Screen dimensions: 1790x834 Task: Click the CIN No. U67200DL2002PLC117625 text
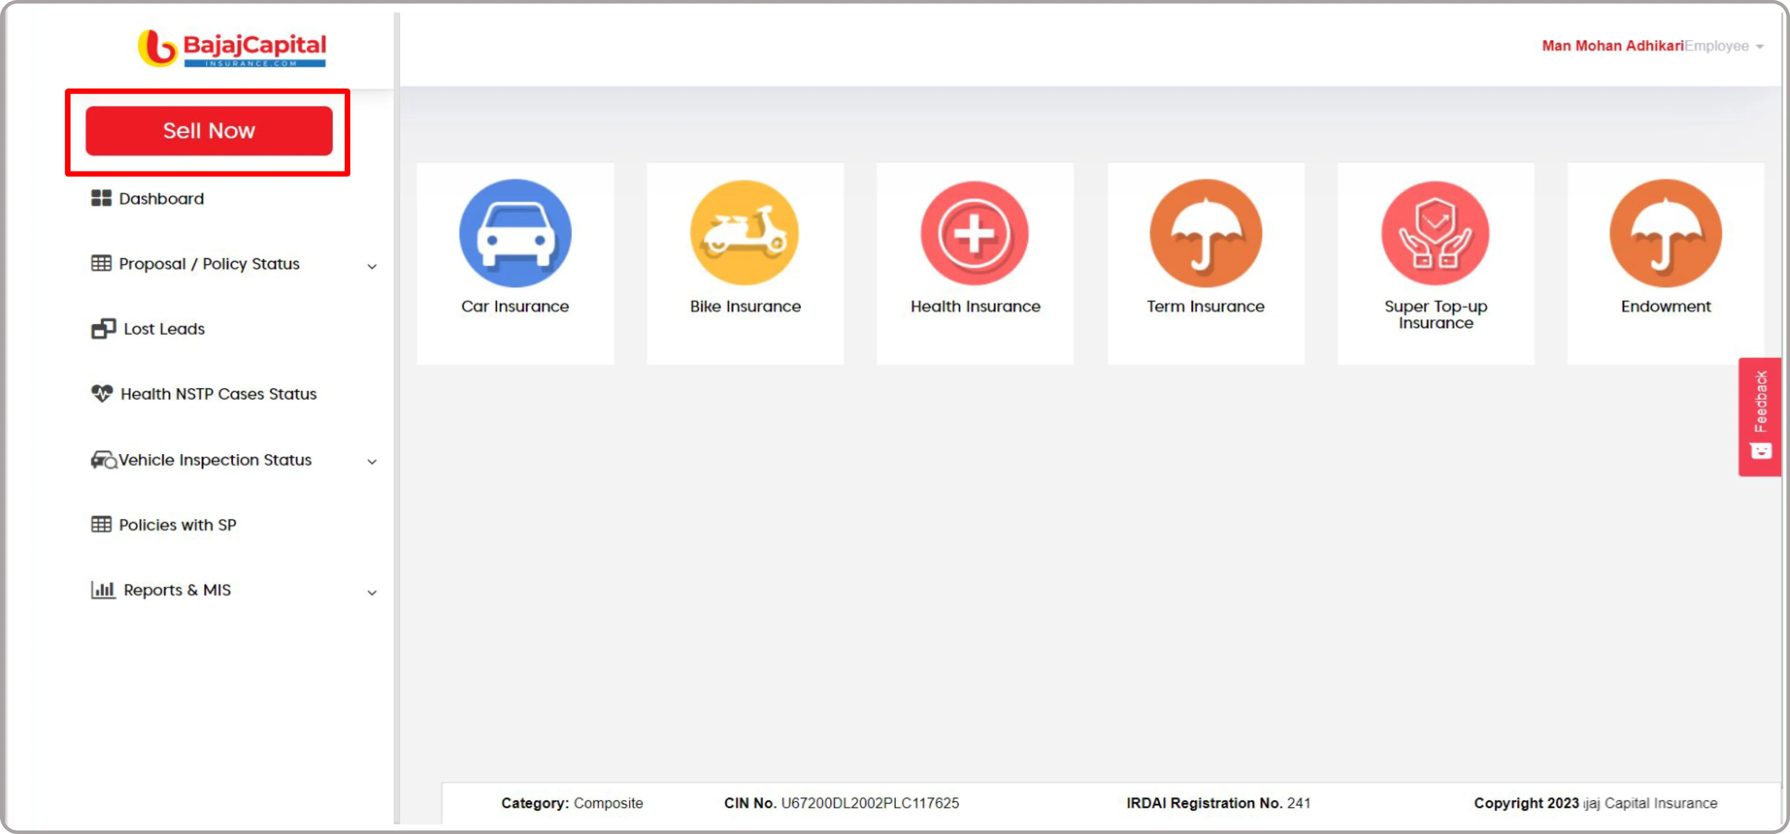coord(841,803)
